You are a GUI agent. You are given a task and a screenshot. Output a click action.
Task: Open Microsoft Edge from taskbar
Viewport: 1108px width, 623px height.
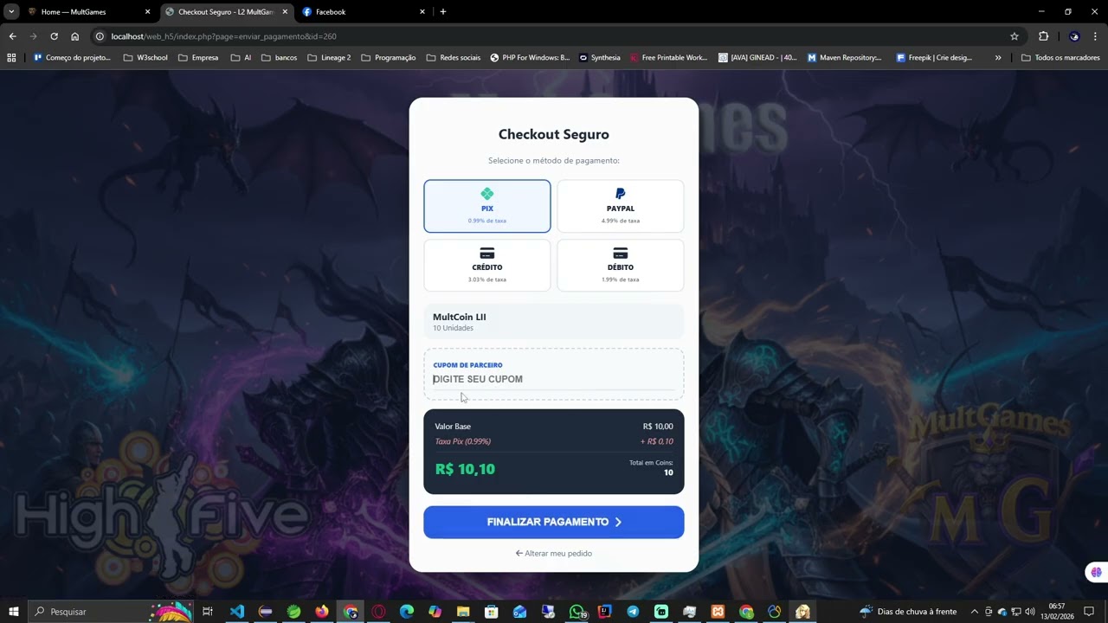coord(407,612)
